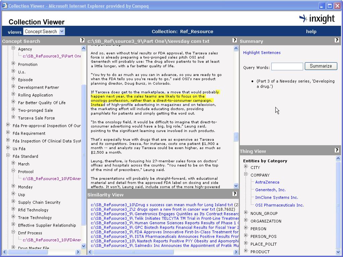Open the help link in header bar

pyautogui.click(x=311, y=31)
